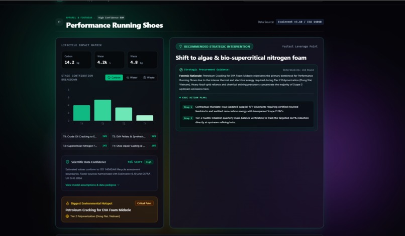The height and width of the screenshot is (236, 405).
Task: Go back using the left arrow button
Action: pos(59,22)
